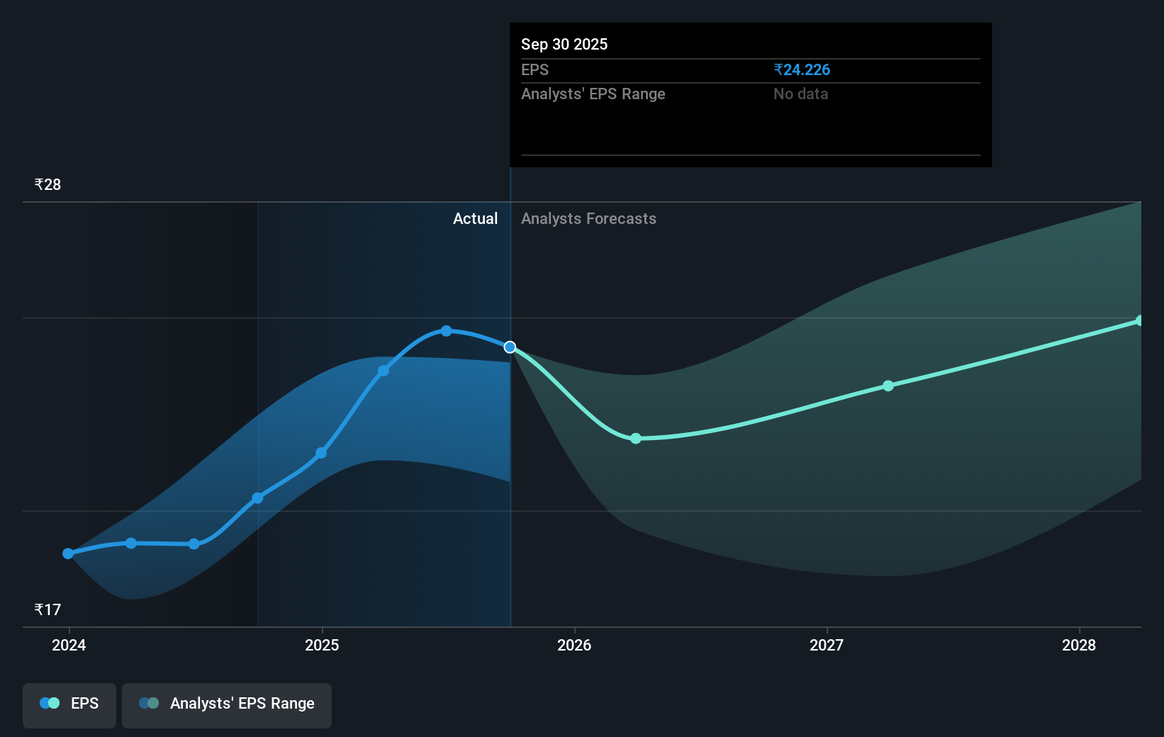Viewport: 1164px width, 737px height.
Task: Click the EPS row label in tooltip
Action: click(535, 69)
